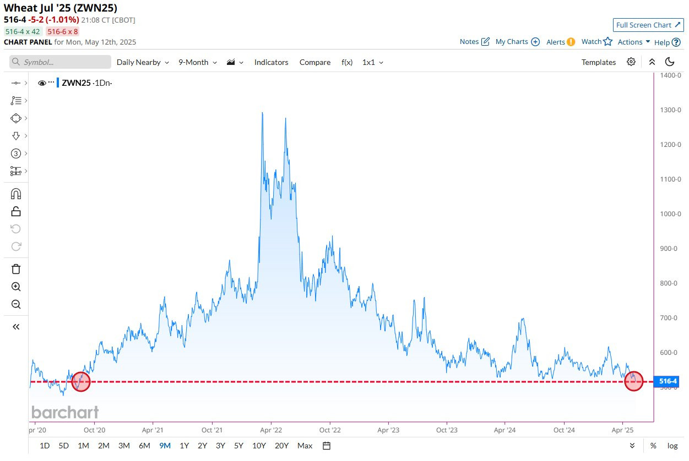Image resolution: width=689 pixels, height=461 pixels.
Task: Select the 10Y time range
Action: pos(259,446)
